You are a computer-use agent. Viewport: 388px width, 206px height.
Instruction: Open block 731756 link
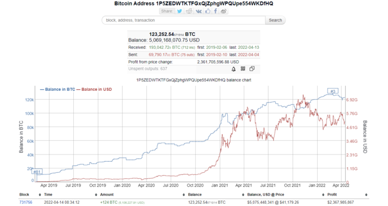(25, 202)
